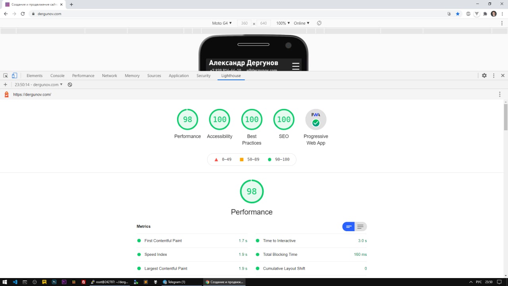Start a new Lighthouse audit with plus

click(5, 85)
